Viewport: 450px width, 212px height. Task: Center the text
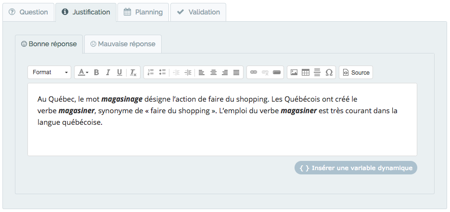213,72
